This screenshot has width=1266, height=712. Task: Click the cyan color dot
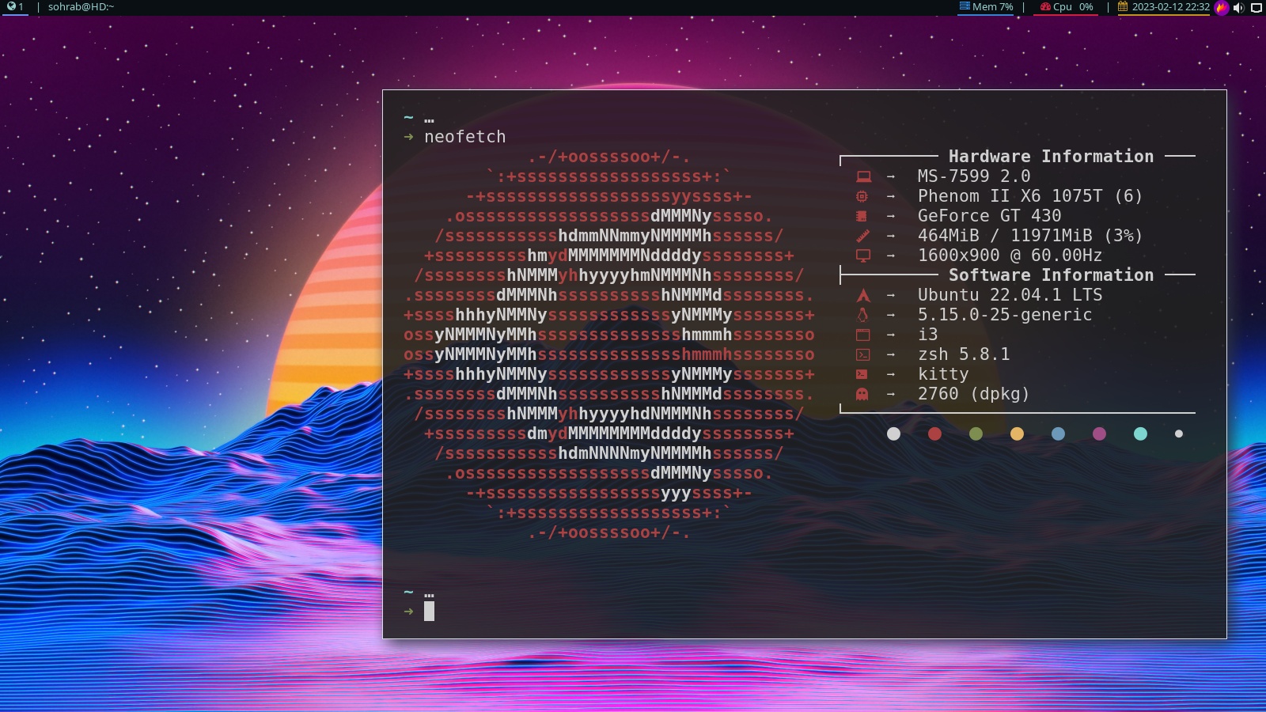point(1140,434)
